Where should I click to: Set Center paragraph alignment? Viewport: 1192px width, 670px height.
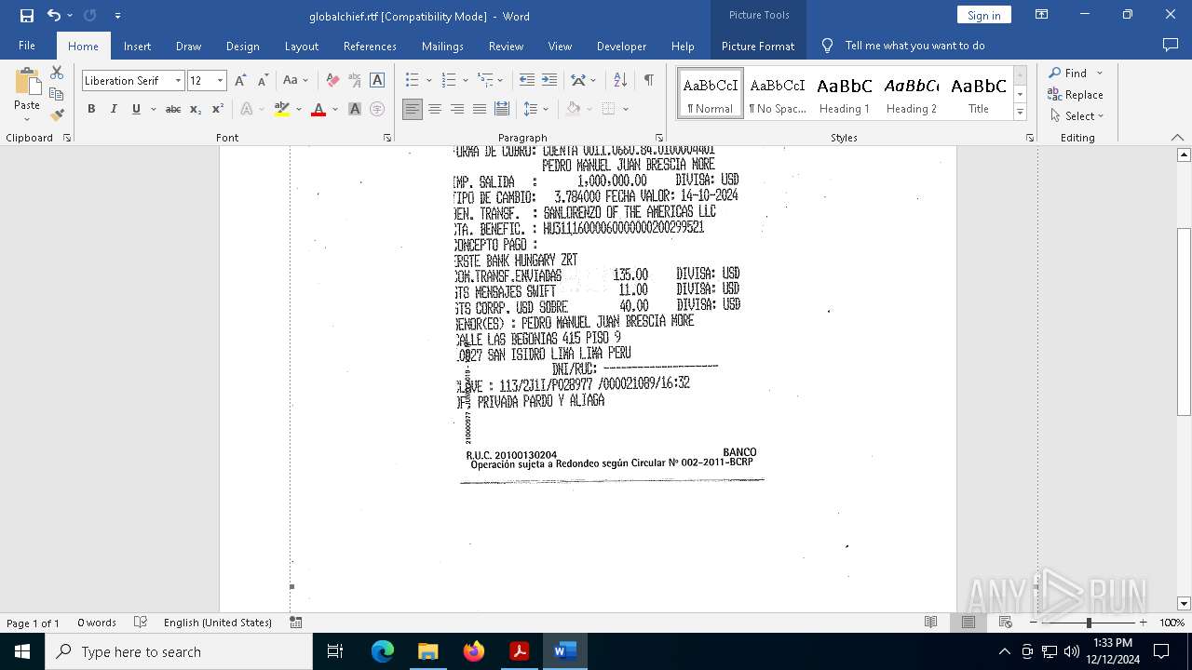[434, 109]
